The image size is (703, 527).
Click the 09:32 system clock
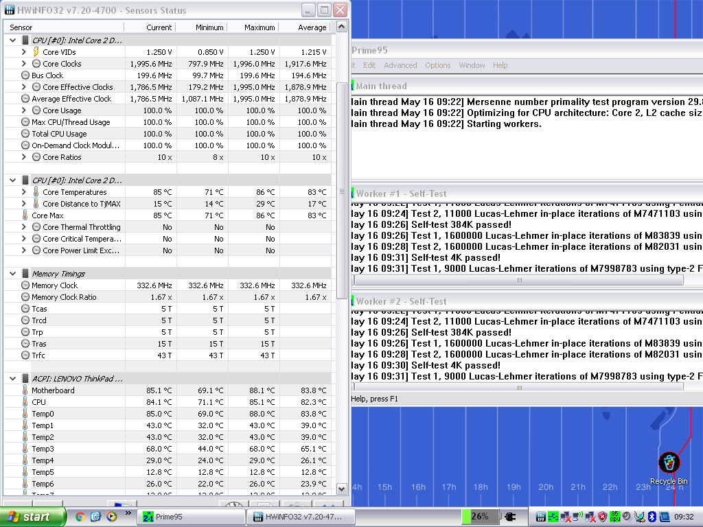684,517
